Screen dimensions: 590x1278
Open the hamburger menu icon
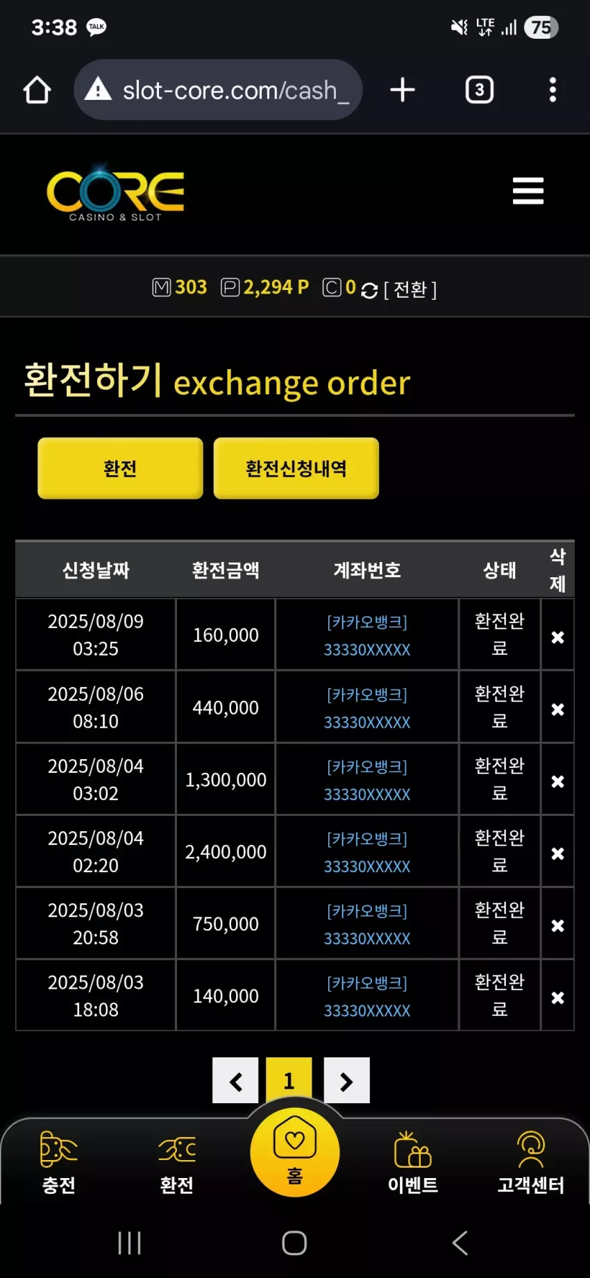528,191
